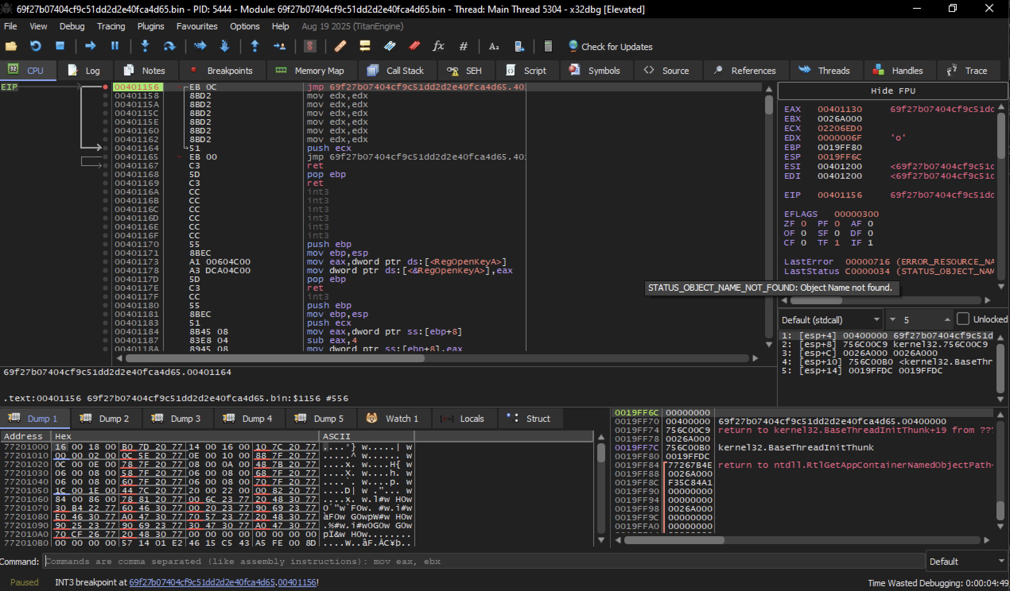Click right arrow of disassembly horizontal scrollbar
Image resolution: width=1010 pixels, height=591 pixels.
[x=755, y=358]
